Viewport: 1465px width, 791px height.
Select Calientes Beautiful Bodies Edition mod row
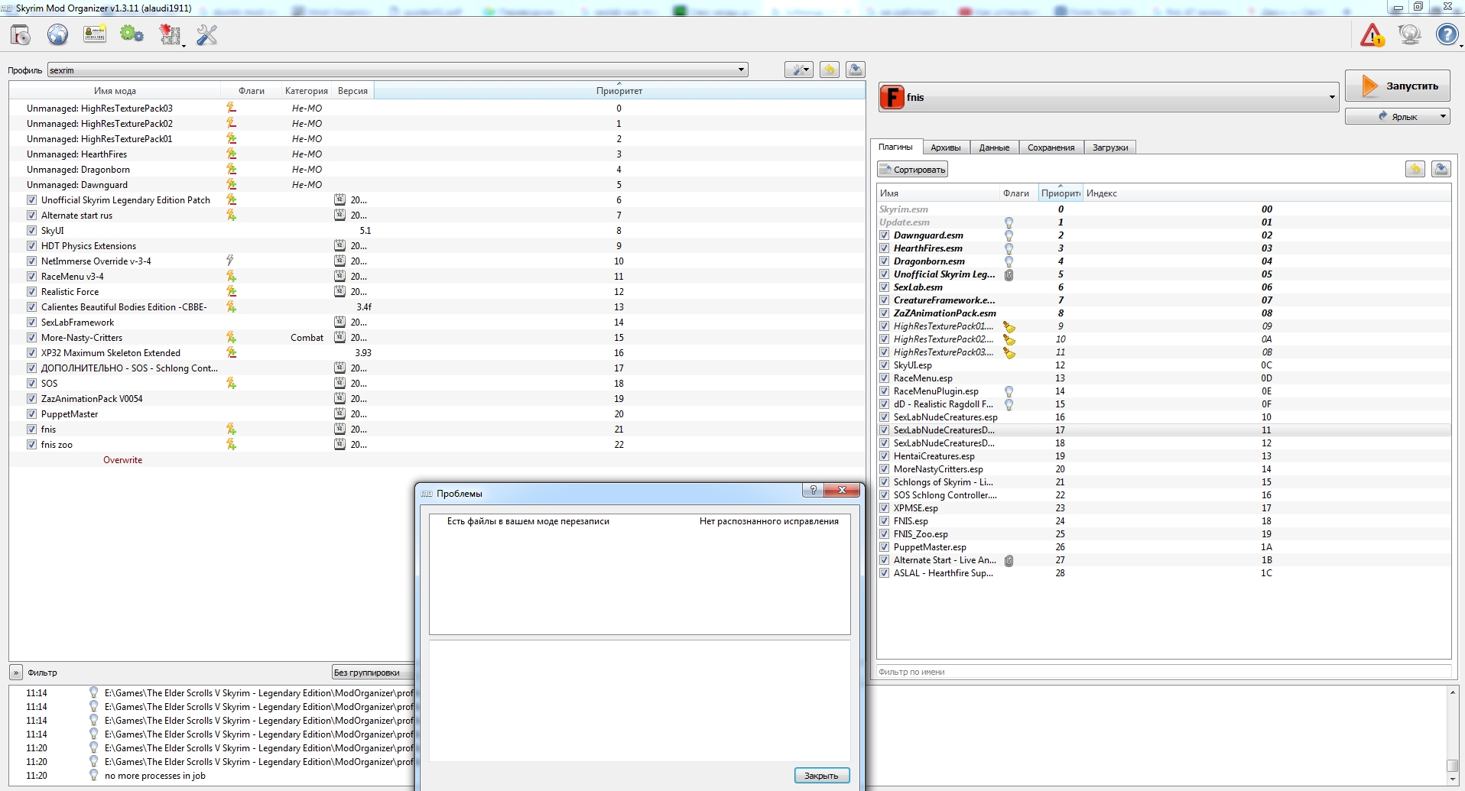coord(437,306)
